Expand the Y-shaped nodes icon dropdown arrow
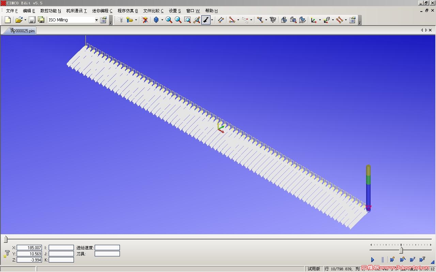 point(266,20)
